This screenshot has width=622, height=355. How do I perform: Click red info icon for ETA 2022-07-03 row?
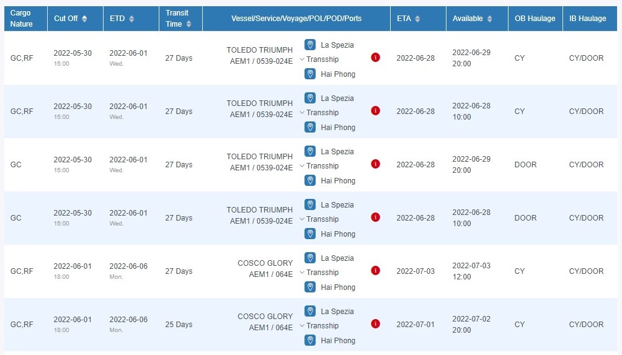tap(375, 271)
